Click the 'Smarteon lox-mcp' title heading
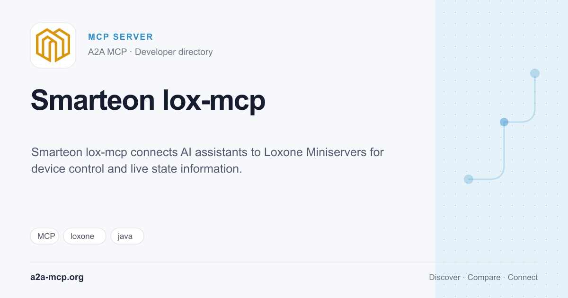Viewport: 568px width, 298px height. 148,100
